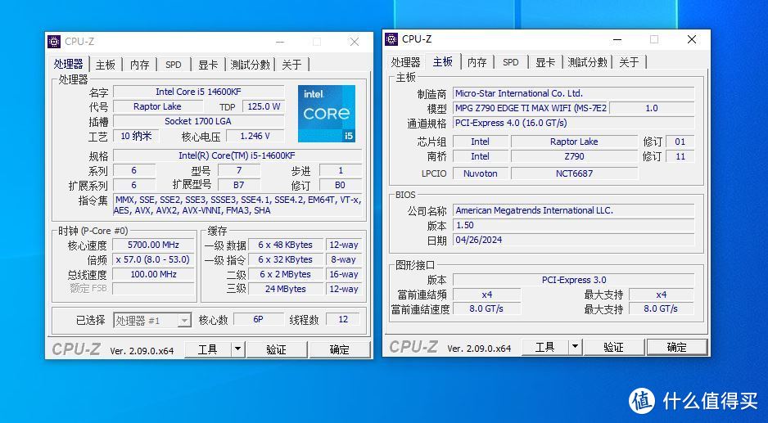Click the 6 x 48 KBytes L1 data value
The image size is (768, 423).
[x=286, y=245]
